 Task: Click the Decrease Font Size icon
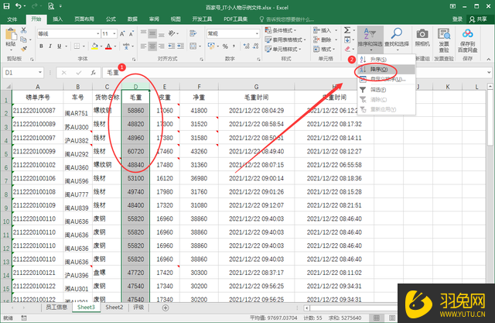click(131, 33)
